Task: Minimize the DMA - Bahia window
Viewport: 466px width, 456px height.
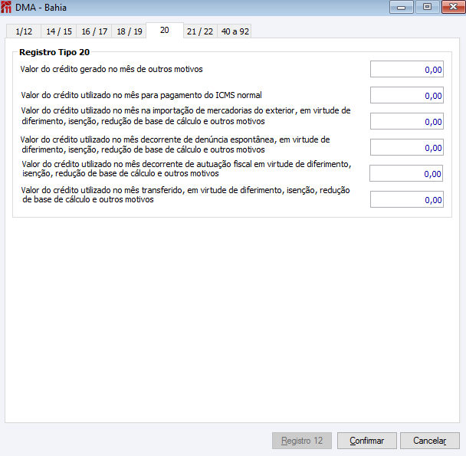Action: [401, 7]
